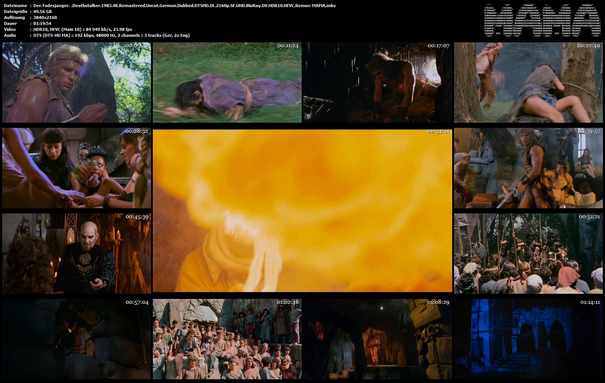This screenshot has height=383, width=605.
Task: Click the file name ending in Remux-MAMA.mkv
Action: click(x=184, y=6)
